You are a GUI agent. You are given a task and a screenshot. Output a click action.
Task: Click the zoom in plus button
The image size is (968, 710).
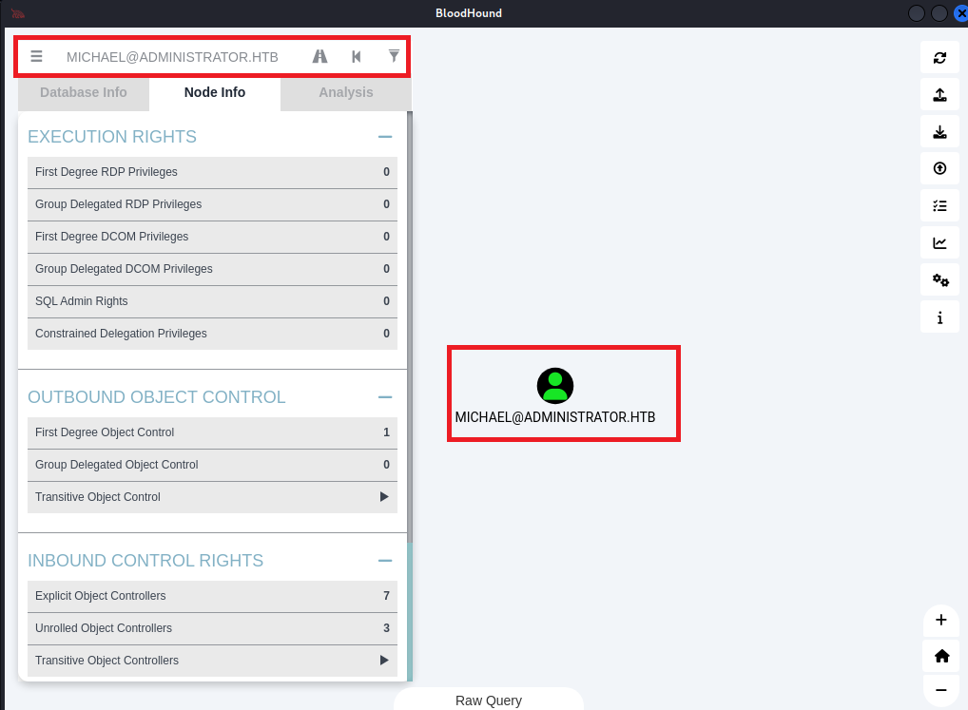pyautogui.click(x=940, y=620)
